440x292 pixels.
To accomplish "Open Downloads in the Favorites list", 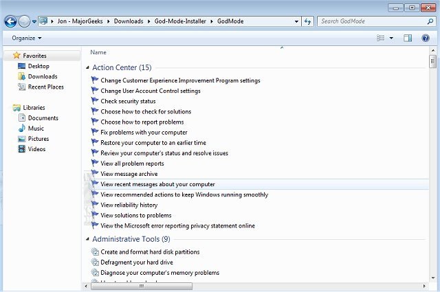I will click(x=43, y=76).
